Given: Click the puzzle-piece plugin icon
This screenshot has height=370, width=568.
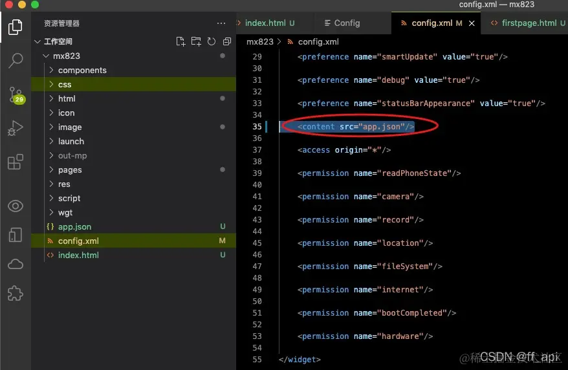Looking at the screenshot, I should pos(16,293).
